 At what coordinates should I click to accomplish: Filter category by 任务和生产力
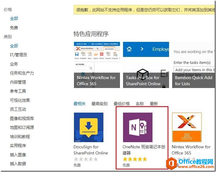click(x=22, y=73)
